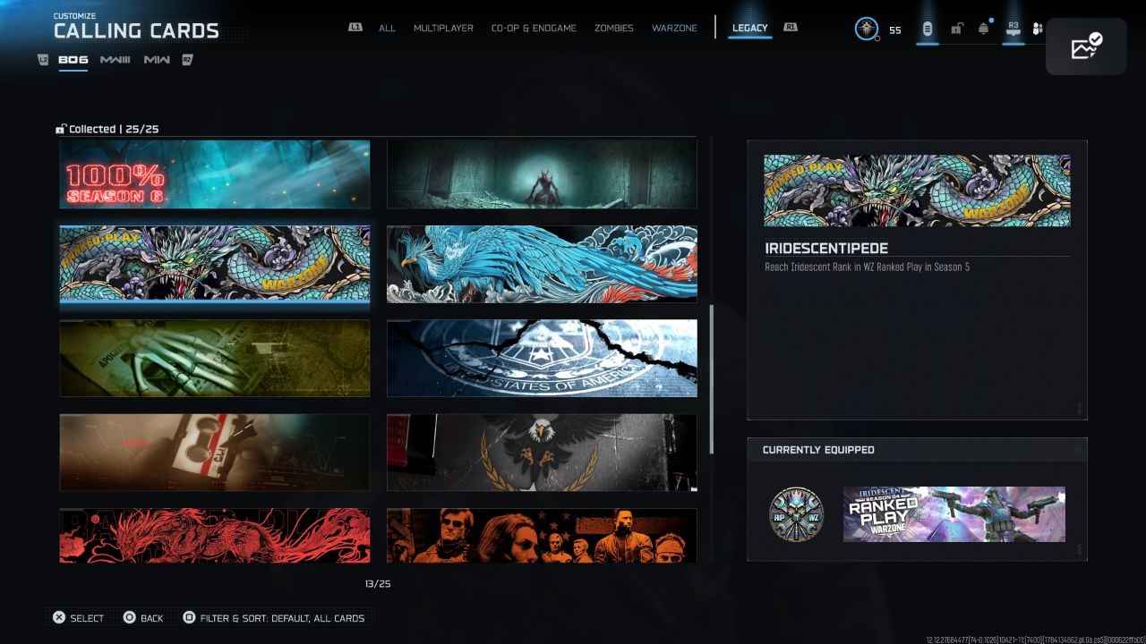This screenshot has width=1146, height=644.
Task: Click the IRIDESCENTIPEDE card title
Action: pyautogui.click(x=826, y=248)
